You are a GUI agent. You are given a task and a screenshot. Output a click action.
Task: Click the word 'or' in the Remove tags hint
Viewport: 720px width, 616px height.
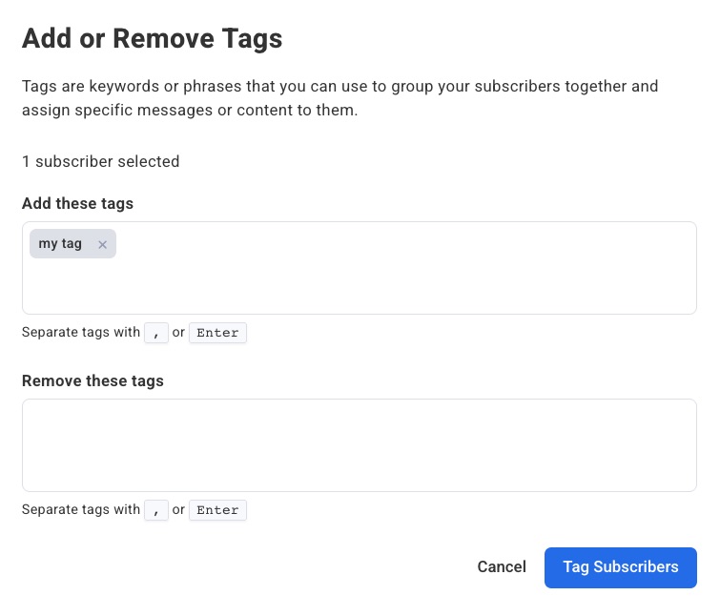[178, 510]
